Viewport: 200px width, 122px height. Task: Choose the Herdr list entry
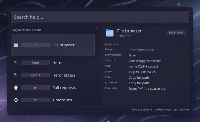[x=53, y=63]
